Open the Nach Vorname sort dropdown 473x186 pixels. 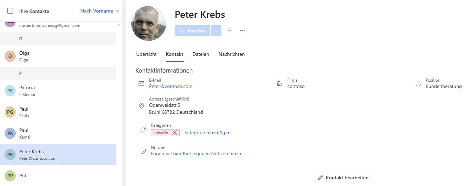coord(100,11)
